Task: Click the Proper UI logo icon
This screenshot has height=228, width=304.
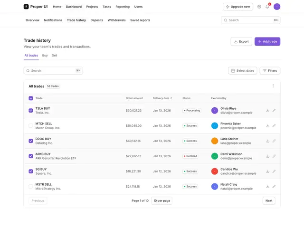Action: (x=26, y=7)
